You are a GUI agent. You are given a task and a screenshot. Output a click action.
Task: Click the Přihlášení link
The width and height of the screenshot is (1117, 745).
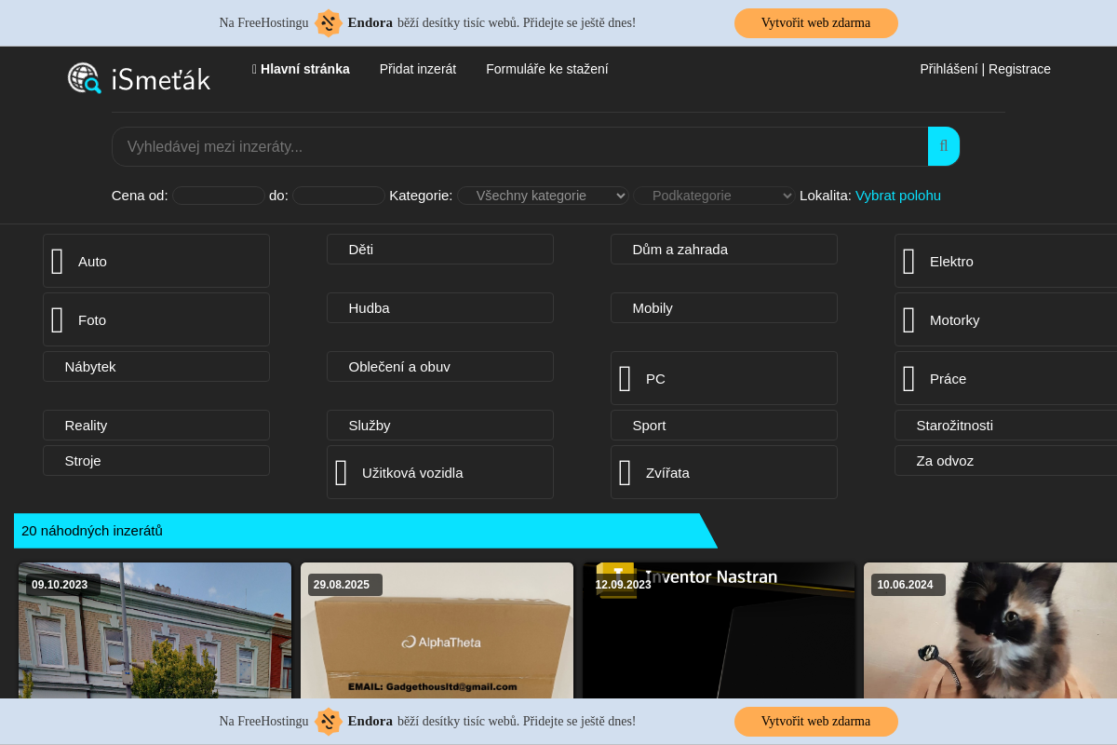click(949, 69)
